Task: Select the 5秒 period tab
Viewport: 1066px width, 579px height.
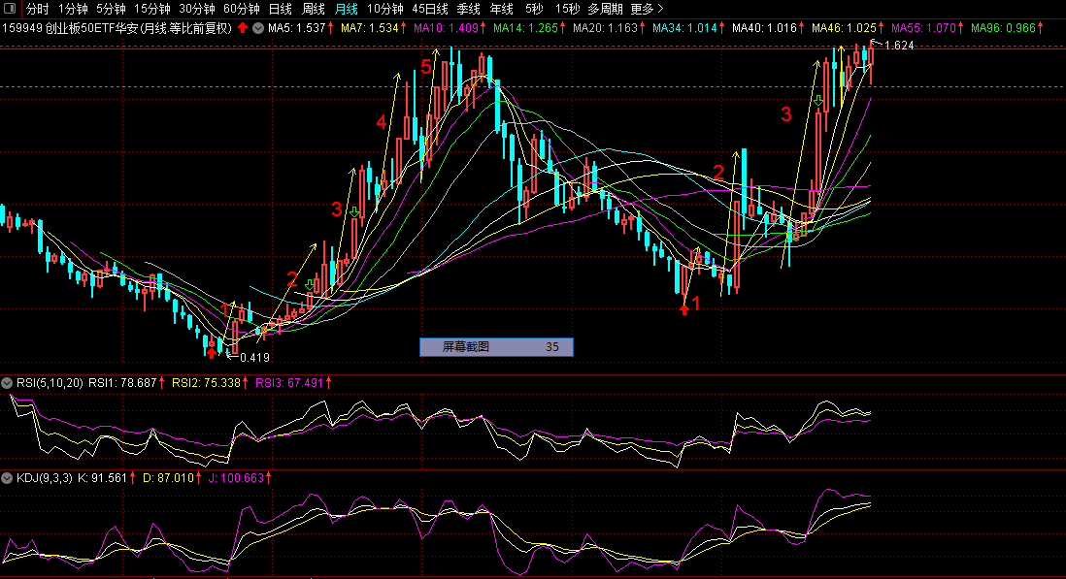Action: pos(534,9)
